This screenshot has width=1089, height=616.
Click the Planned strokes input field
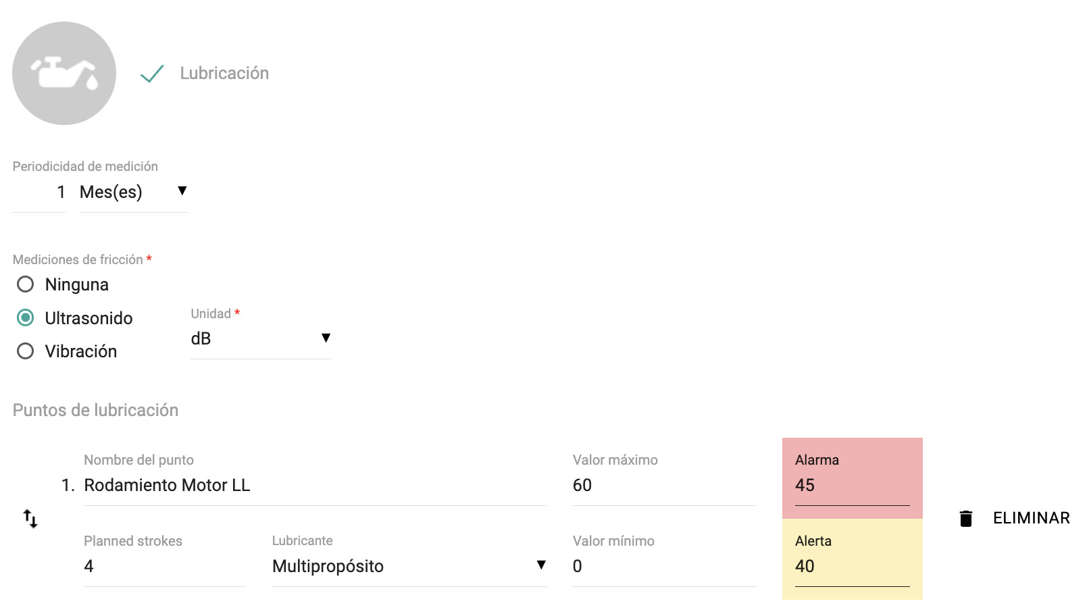pyautogui.click(x=165, y=567)
